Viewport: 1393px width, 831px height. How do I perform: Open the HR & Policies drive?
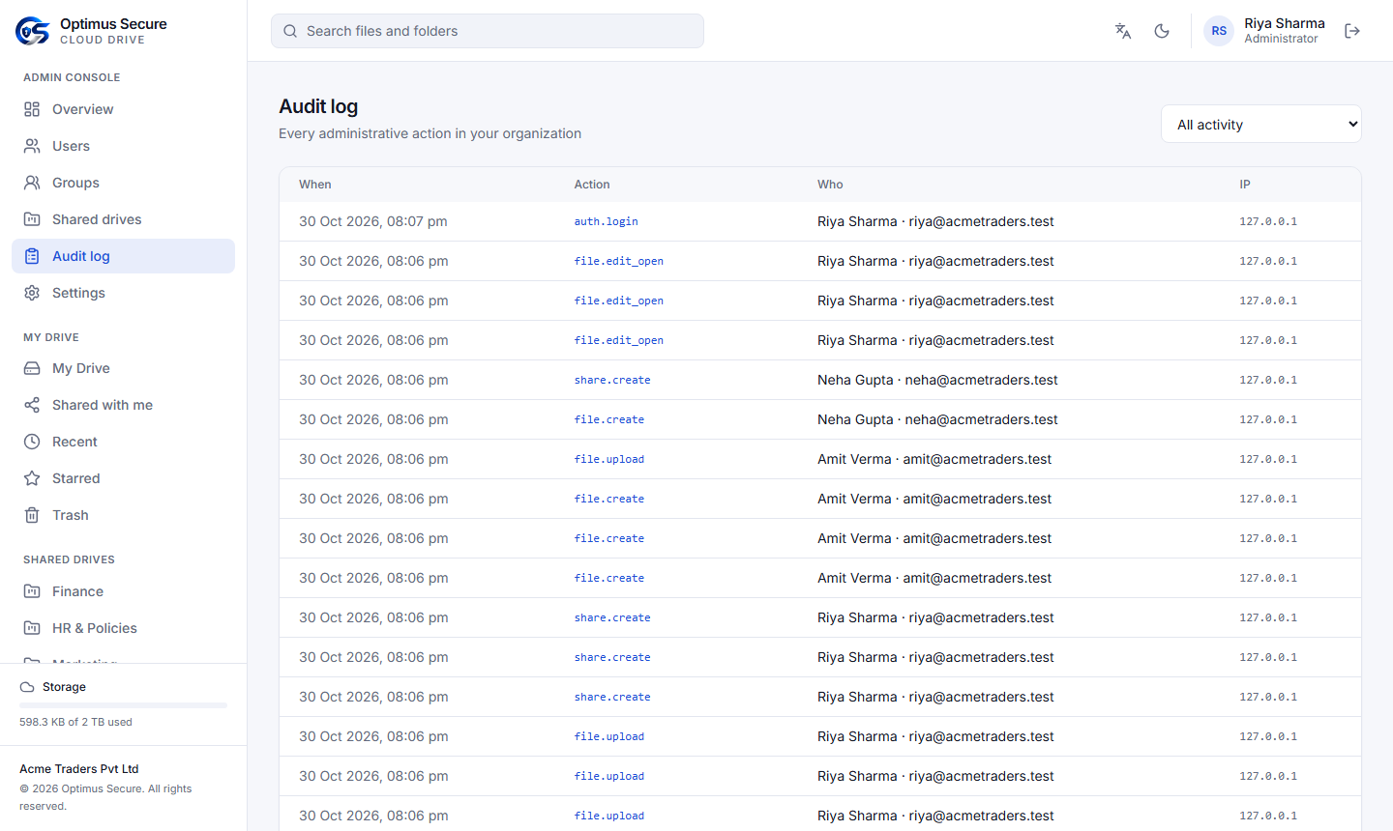point(123,628)
